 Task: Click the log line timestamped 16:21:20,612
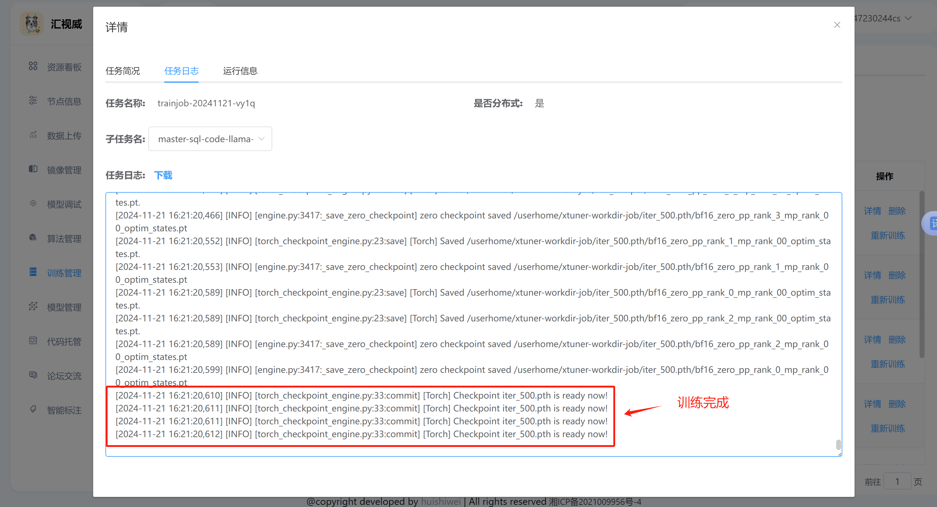pos(362,434)
